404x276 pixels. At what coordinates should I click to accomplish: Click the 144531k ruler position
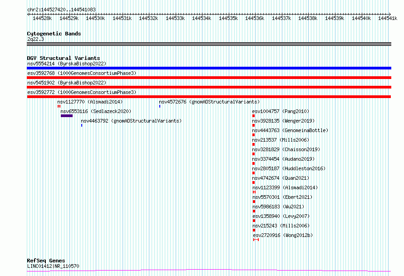pos(122,18)
